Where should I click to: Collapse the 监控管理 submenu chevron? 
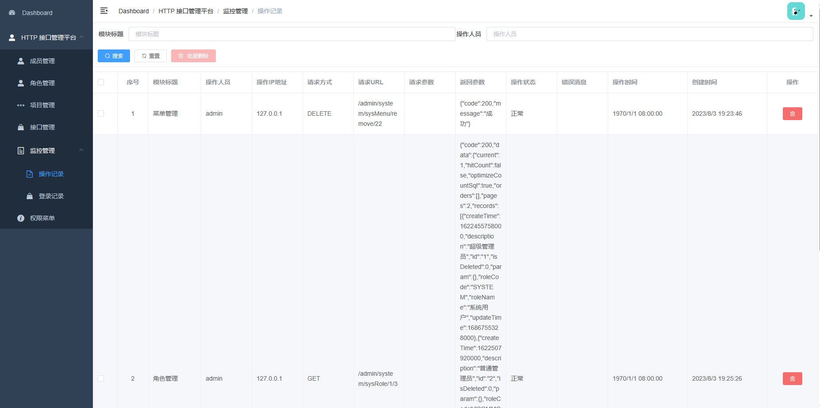pos(81,150)
